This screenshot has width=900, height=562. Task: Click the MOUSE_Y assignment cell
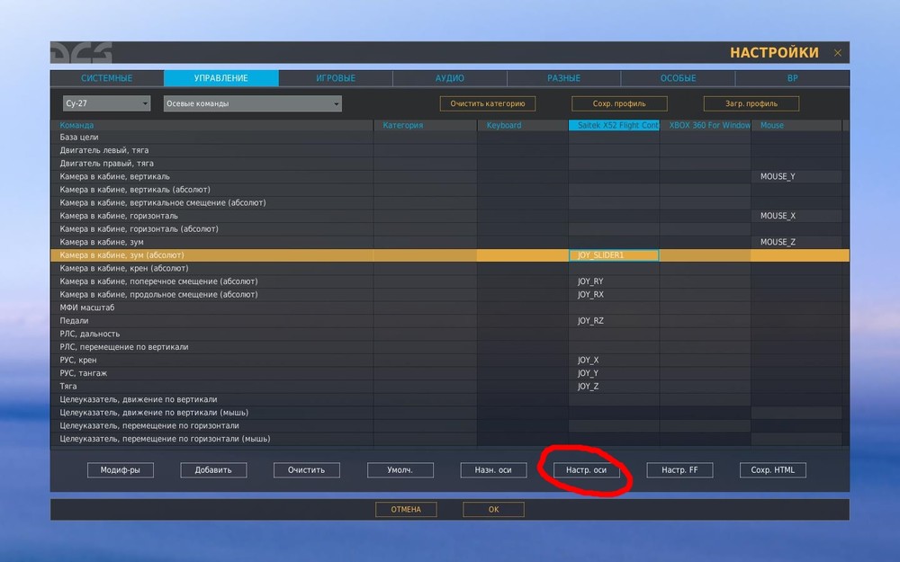coord(796,176)
